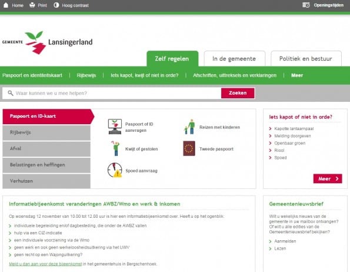
Task: Select Belastingen en heffingen sidebar item
Action: point(46,165)
